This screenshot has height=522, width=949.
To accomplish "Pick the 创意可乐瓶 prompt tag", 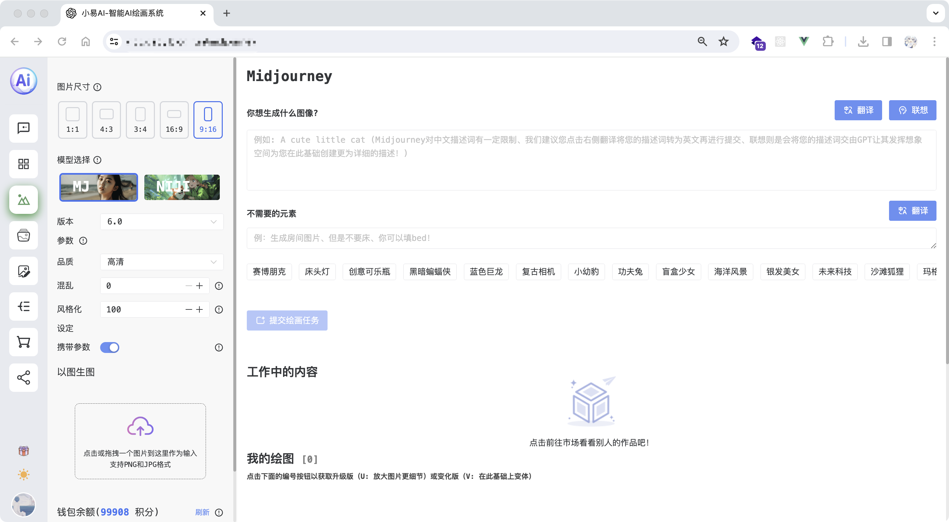I will [369, 272].
